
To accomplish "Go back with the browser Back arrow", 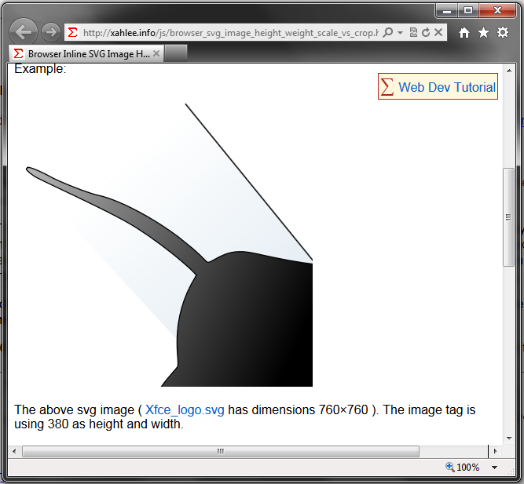I will point(24,32).
